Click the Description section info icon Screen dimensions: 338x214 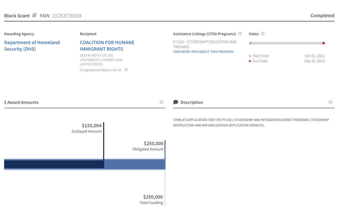[330, 102]
